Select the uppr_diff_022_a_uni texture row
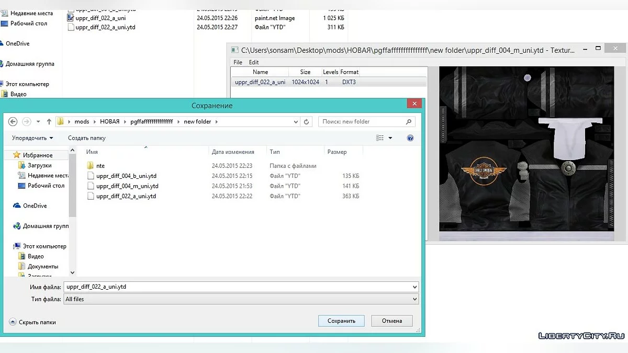 (260, 82)
